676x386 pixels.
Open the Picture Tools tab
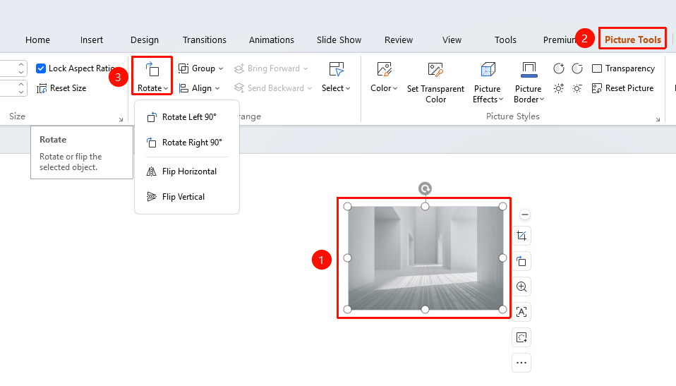[x=632, y=40]
